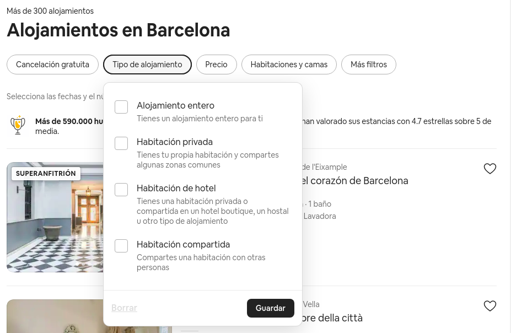The image size is (511, 333).
Task: Click the SUPERANFITRIÓN badge on the photo
Action: point(46,174)
